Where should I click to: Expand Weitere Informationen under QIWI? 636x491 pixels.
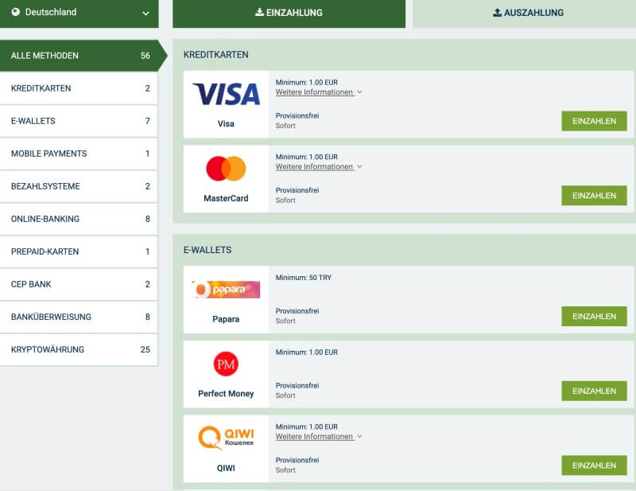318,437
